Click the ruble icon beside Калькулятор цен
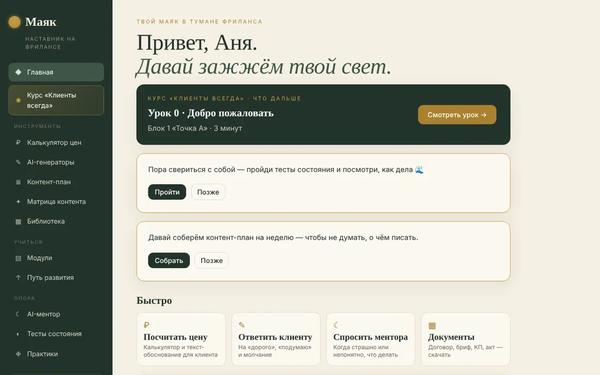600x375 pixels. pyautogui.click(x=18, y=142)
